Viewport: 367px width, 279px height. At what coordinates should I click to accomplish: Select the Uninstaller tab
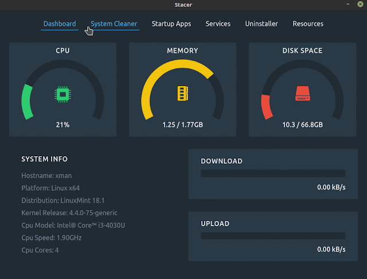pos(261,24)
